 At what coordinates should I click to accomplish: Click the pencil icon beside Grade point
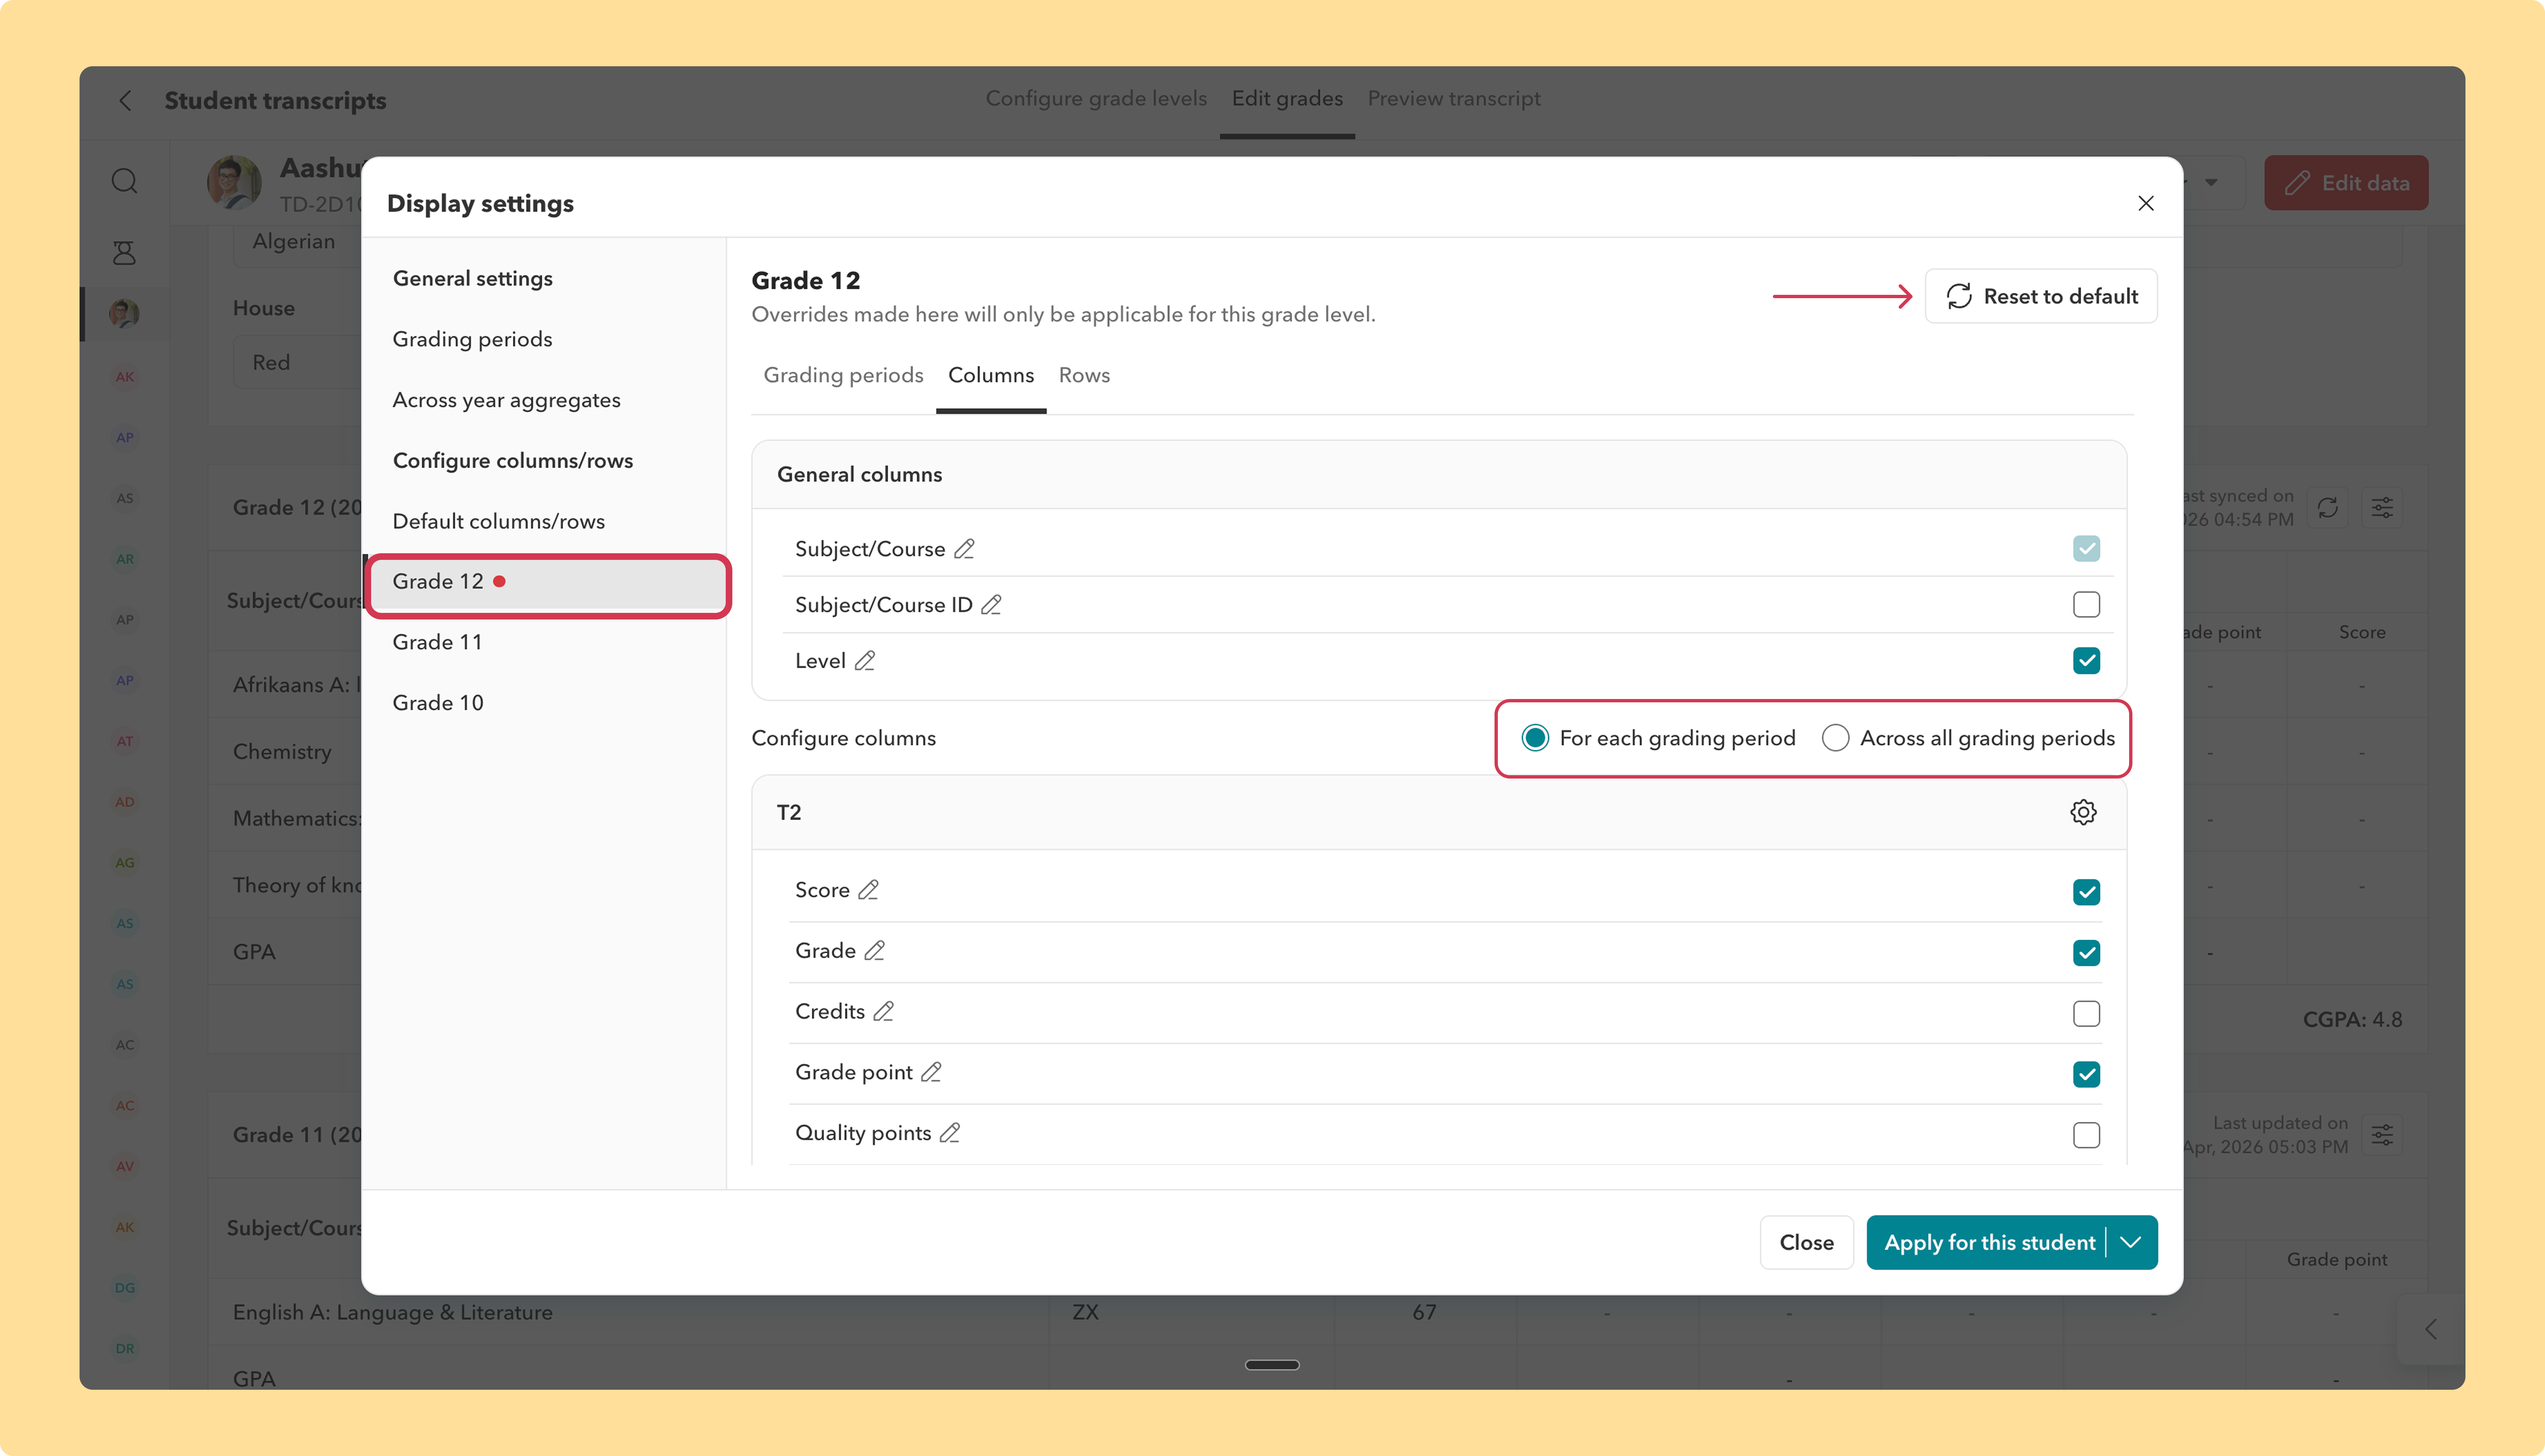click(x=932, y=1072)
